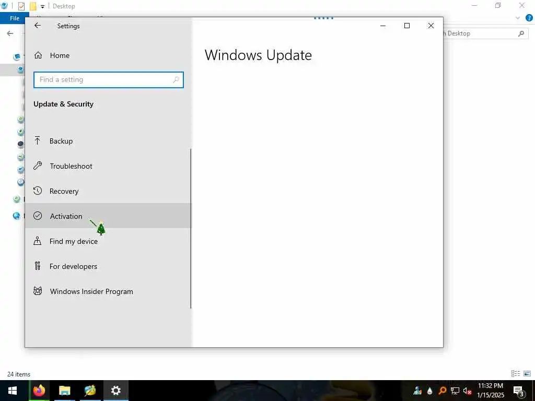This screenshot has height=401, width=535.
Task: Close the Settings window
Action: 431,26
